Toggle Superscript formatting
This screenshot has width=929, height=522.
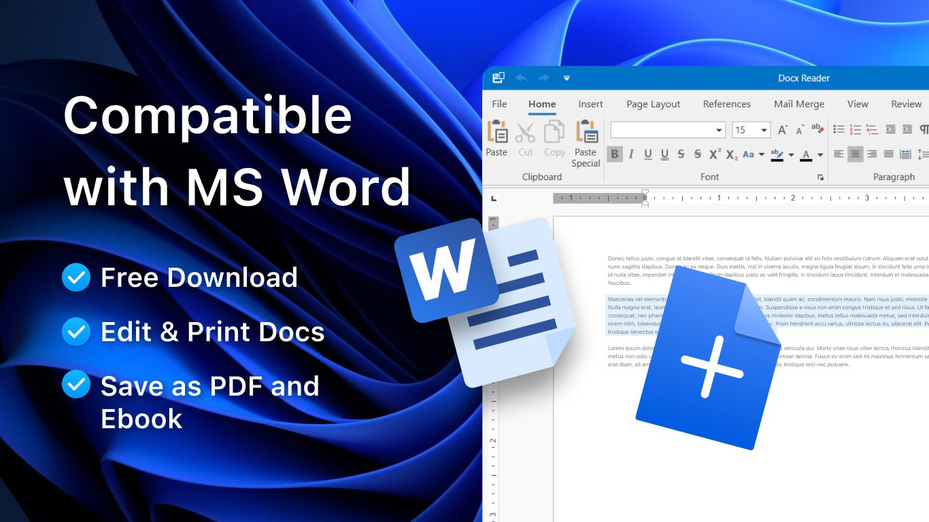[715, 154]
